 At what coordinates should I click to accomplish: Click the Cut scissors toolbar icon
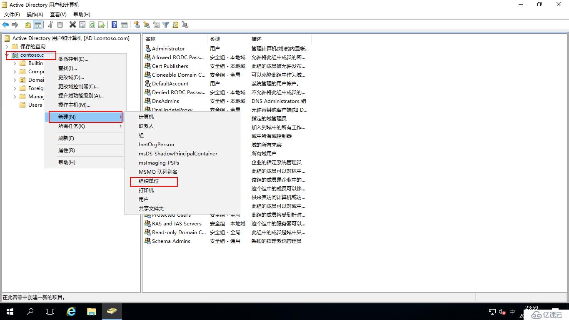(x=50, y=25)
